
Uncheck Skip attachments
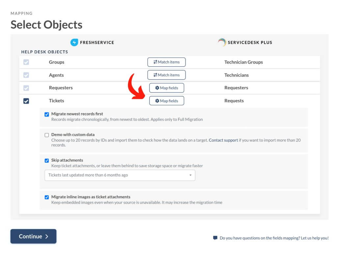click(46, 160)
